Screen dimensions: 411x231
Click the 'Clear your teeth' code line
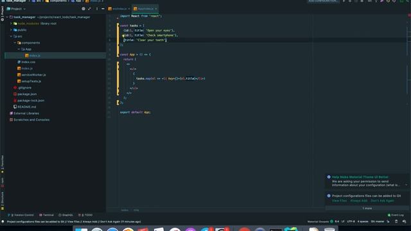point(145,40)
